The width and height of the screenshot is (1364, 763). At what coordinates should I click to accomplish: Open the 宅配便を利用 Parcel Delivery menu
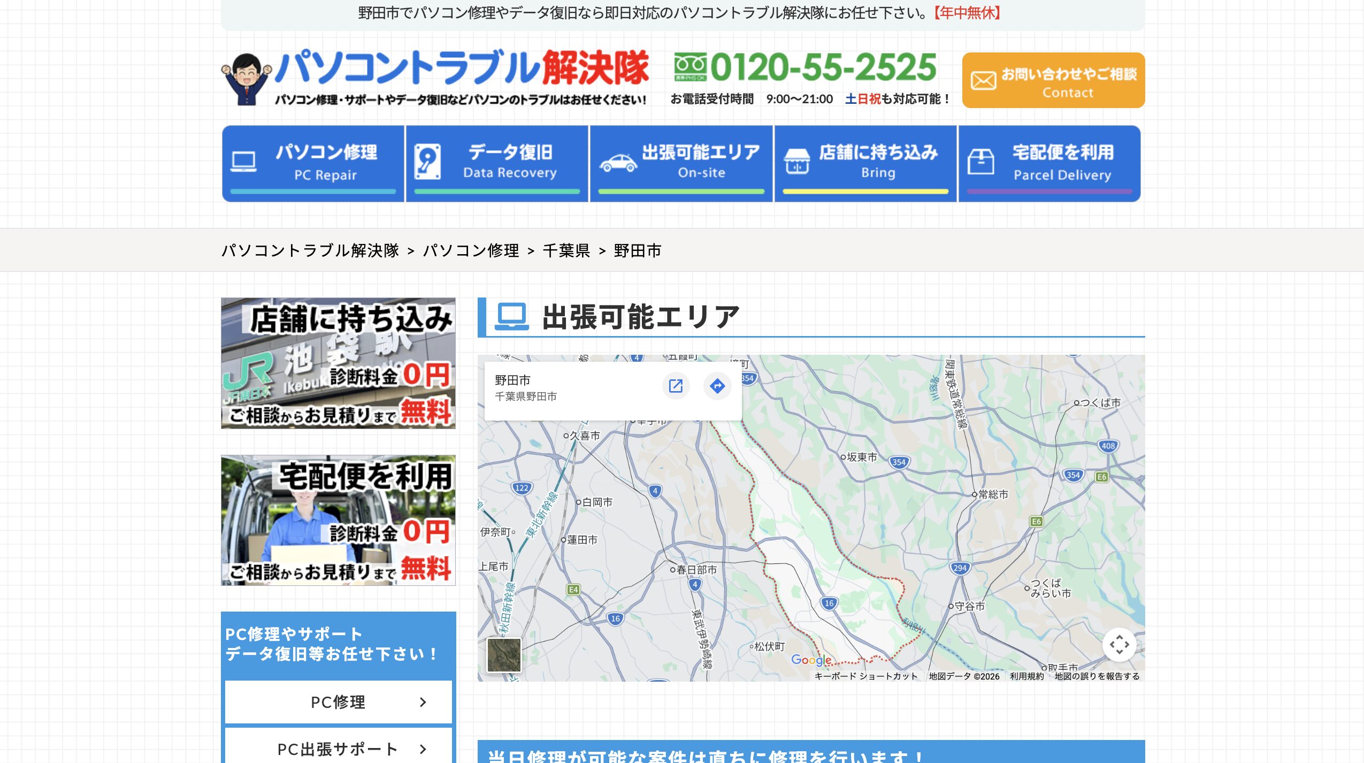(1049, 164)
